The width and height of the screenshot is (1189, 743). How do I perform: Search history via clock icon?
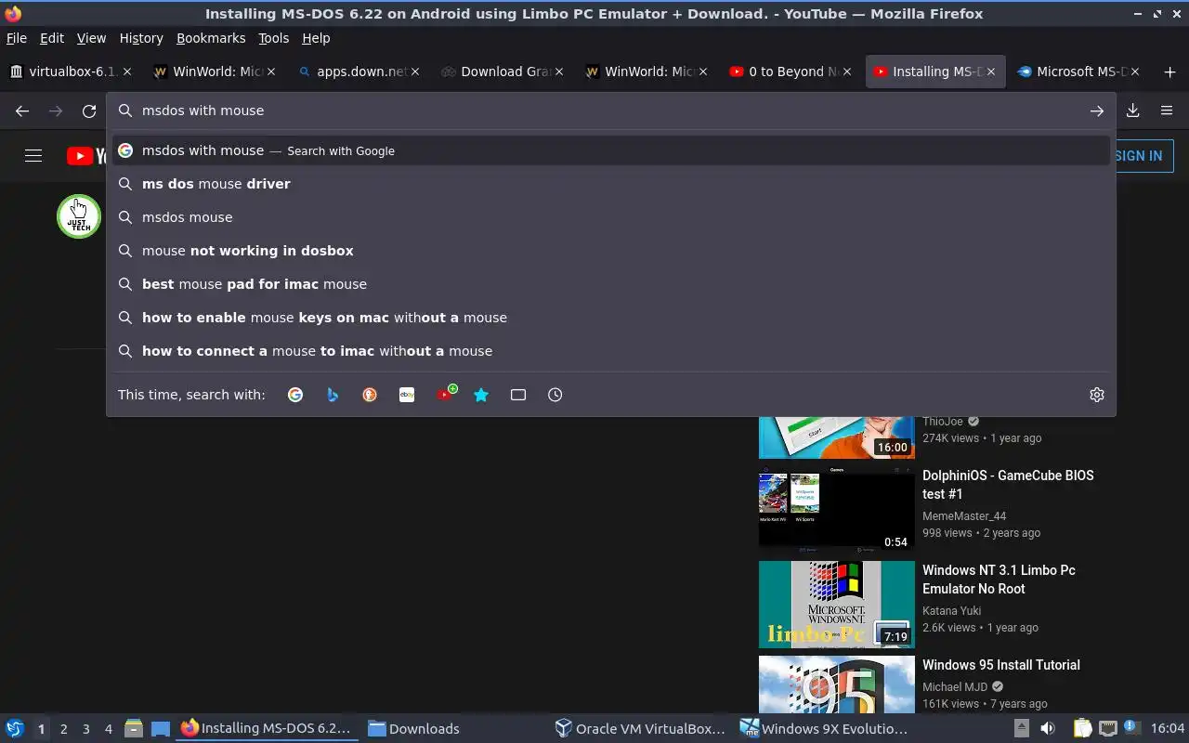tap(555, 395)
